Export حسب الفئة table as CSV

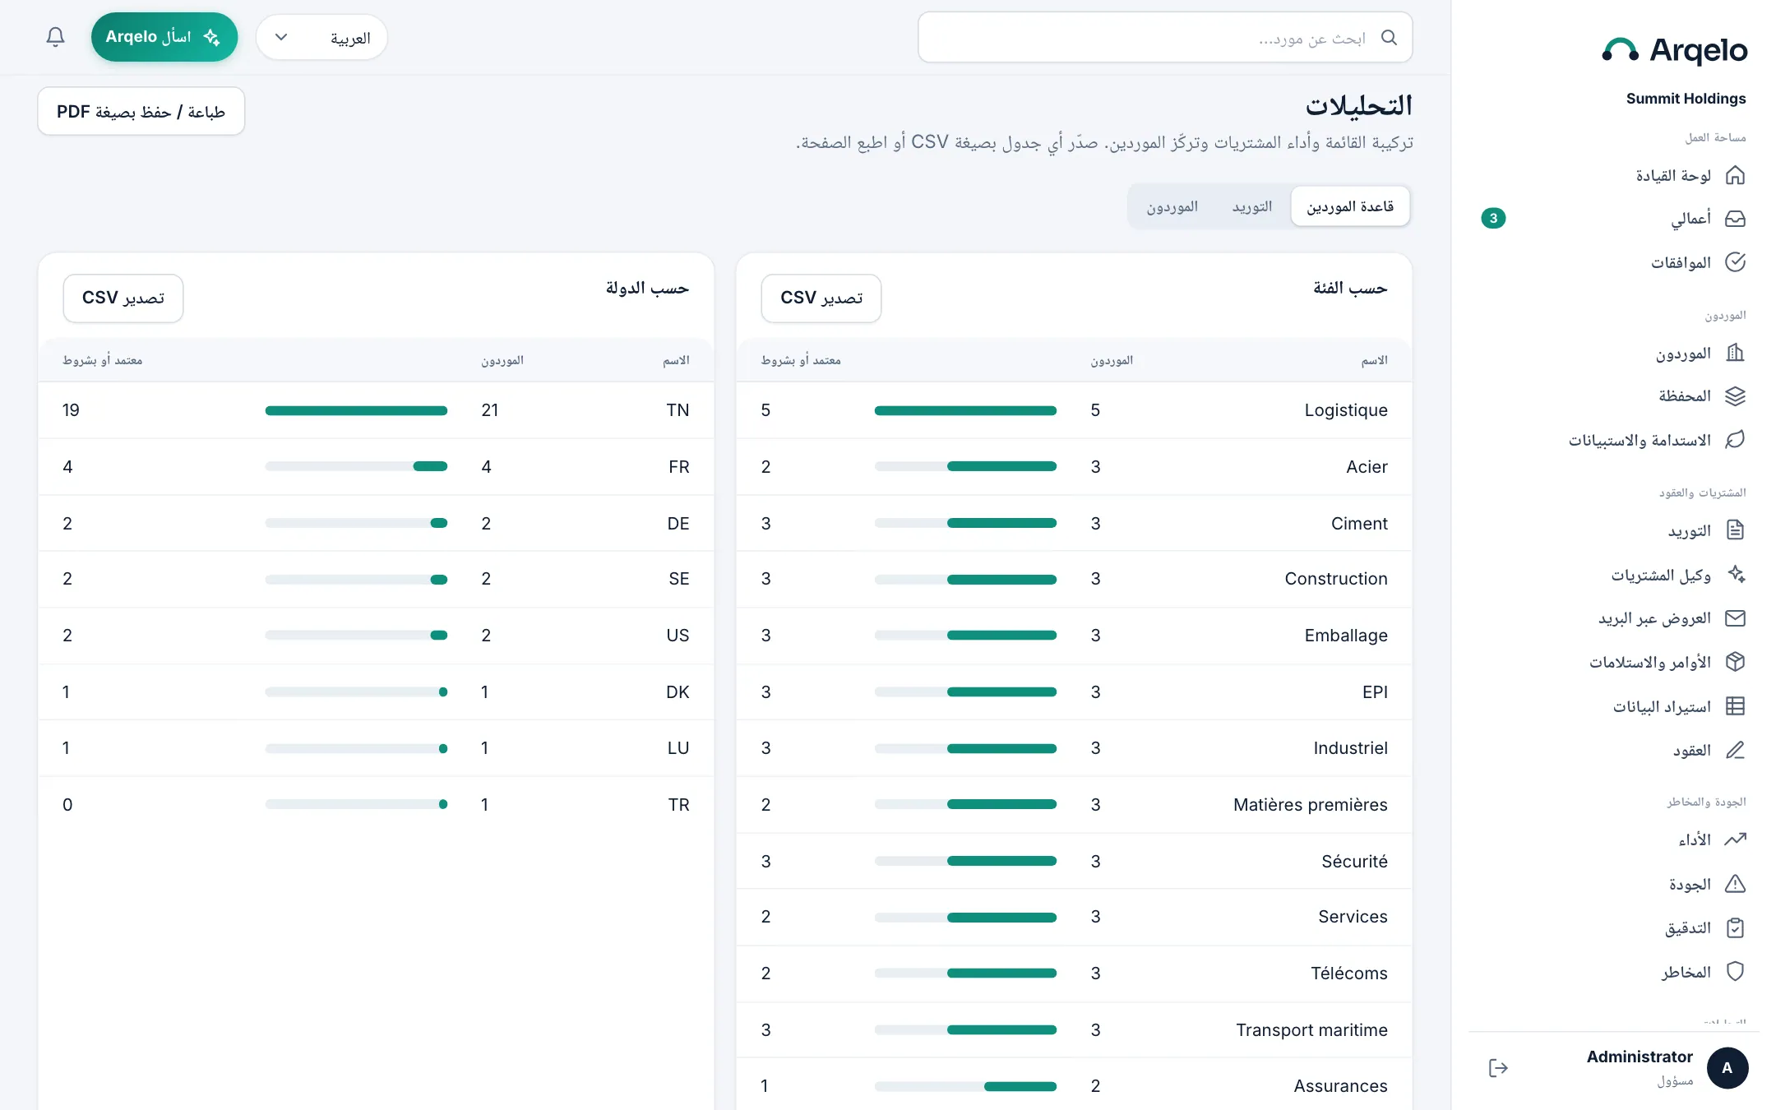point(821,298)
